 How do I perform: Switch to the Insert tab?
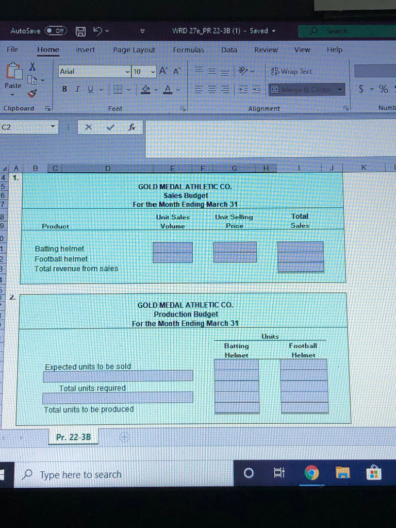pos(85,50)
